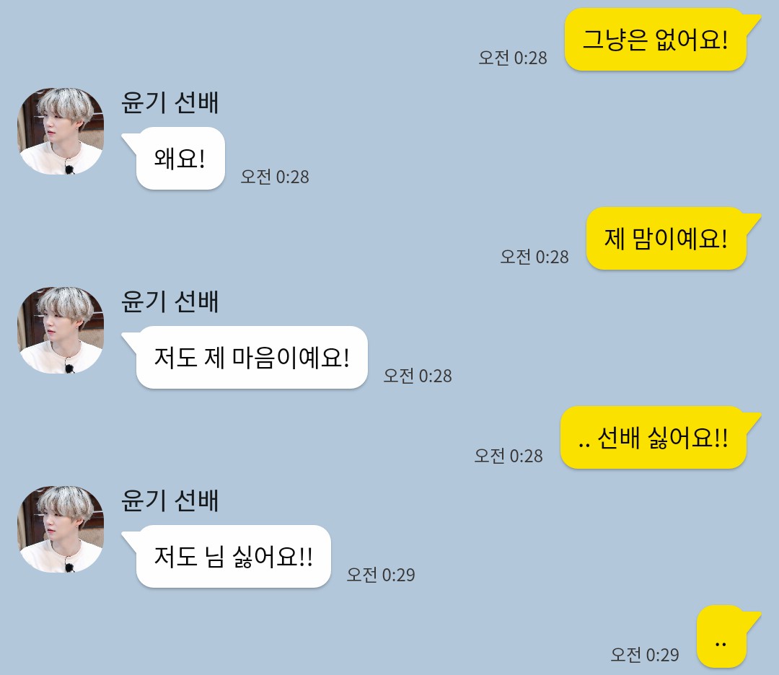779x675 pixels.
Task: Select the white bubble 왜요!
Action: tap(175, 159)
